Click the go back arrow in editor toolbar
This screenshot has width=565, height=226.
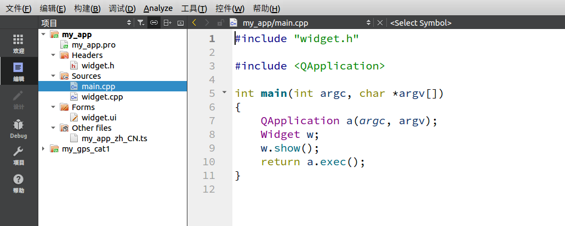coord(194,23)
